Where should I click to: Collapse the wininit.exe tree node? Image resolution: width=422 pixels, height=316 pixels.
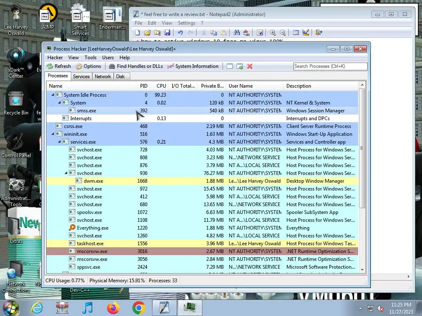53,134
